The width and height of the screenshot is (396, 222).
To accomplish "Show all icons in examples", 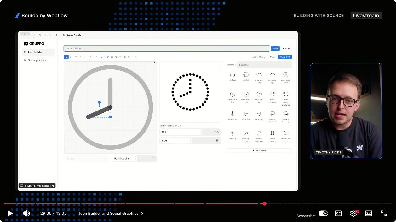I will point(259,150).
